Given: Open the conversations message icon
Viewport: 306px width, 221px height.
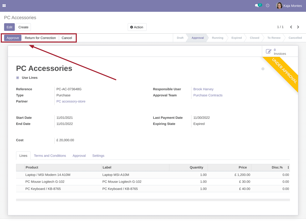Looking at the screenshot, I should point(257,6).
